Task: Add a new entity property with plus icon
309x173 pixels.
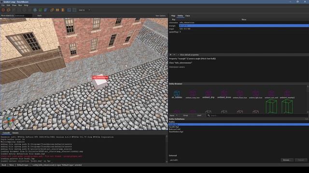Action: point(170,55)
